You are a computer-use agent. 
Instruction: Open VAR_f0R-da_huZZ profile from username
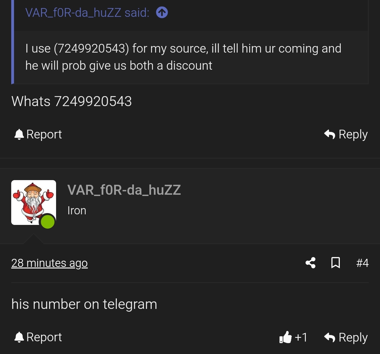coord(124,190)
